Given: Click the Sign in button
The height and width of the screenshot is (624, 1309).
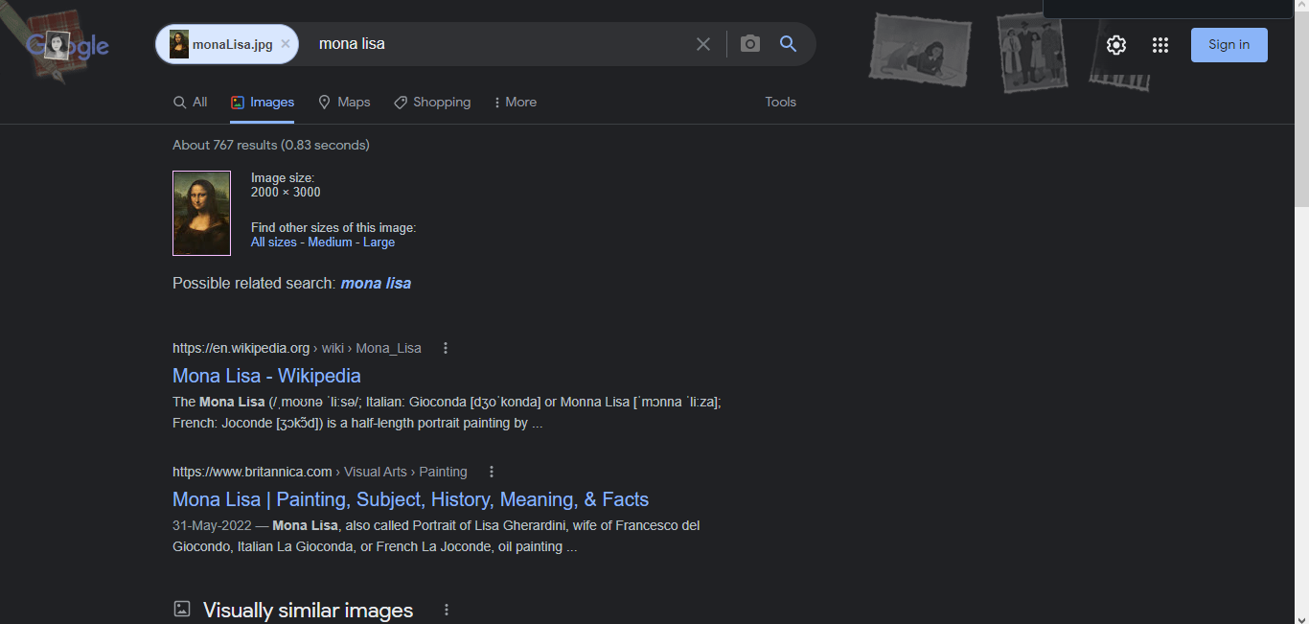Looking at the screenshot, I should click(x=1229, y=45).
